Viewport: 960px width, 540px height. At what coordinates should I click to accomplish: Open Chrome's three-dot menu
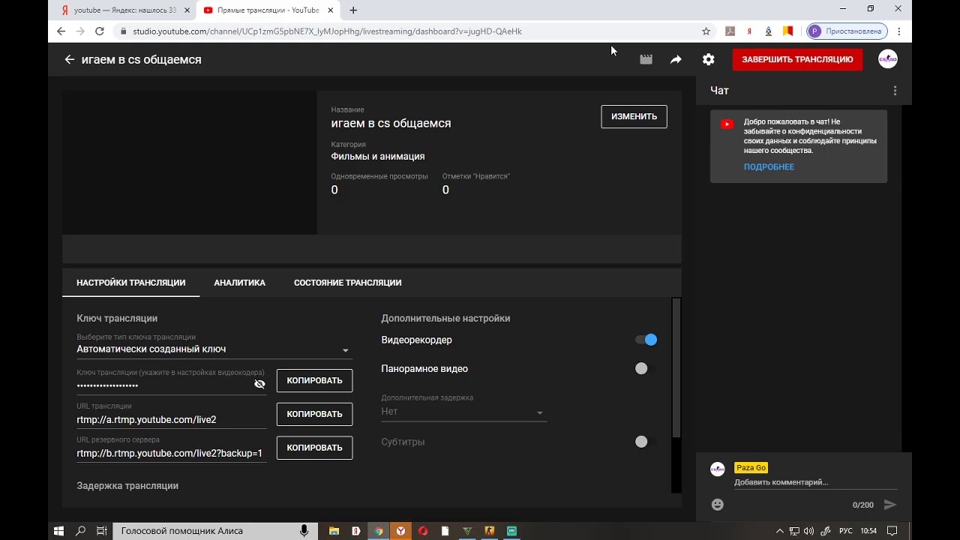point(898,31)
